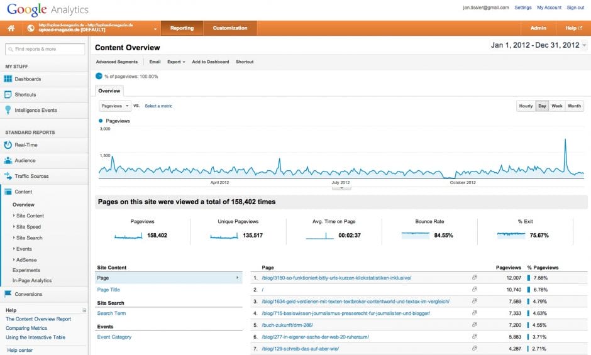Open the Help menu in orange bar
The height and width of the screenshot is (355, 591).
point(573,28)
